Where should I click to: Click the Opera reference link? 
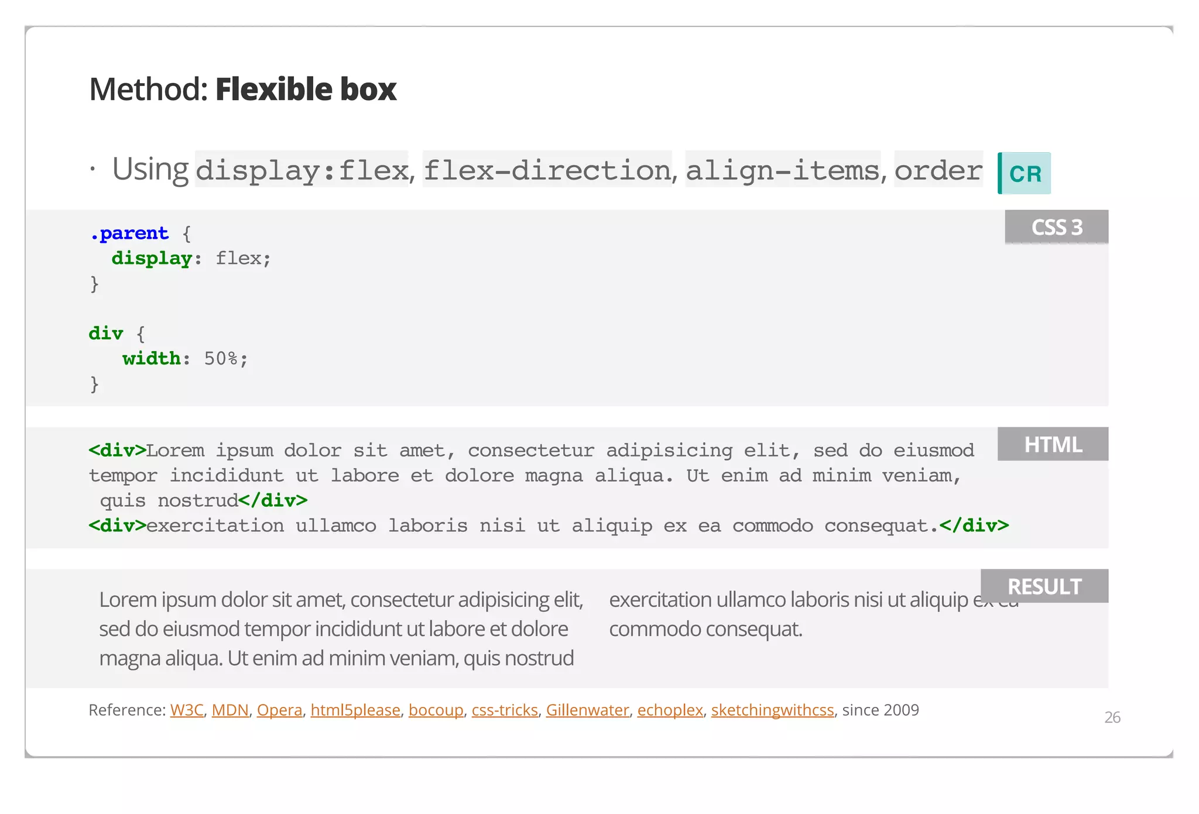(279, 710)
